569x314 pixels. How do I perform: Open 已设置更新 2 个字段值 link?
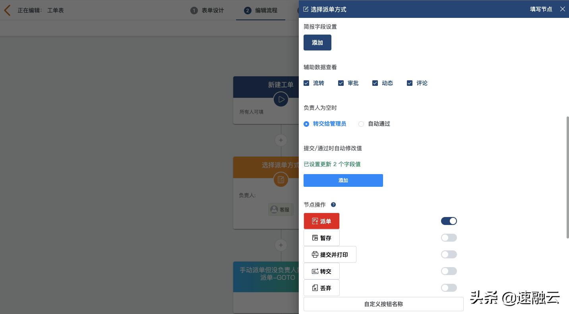(x=332, y=164)
